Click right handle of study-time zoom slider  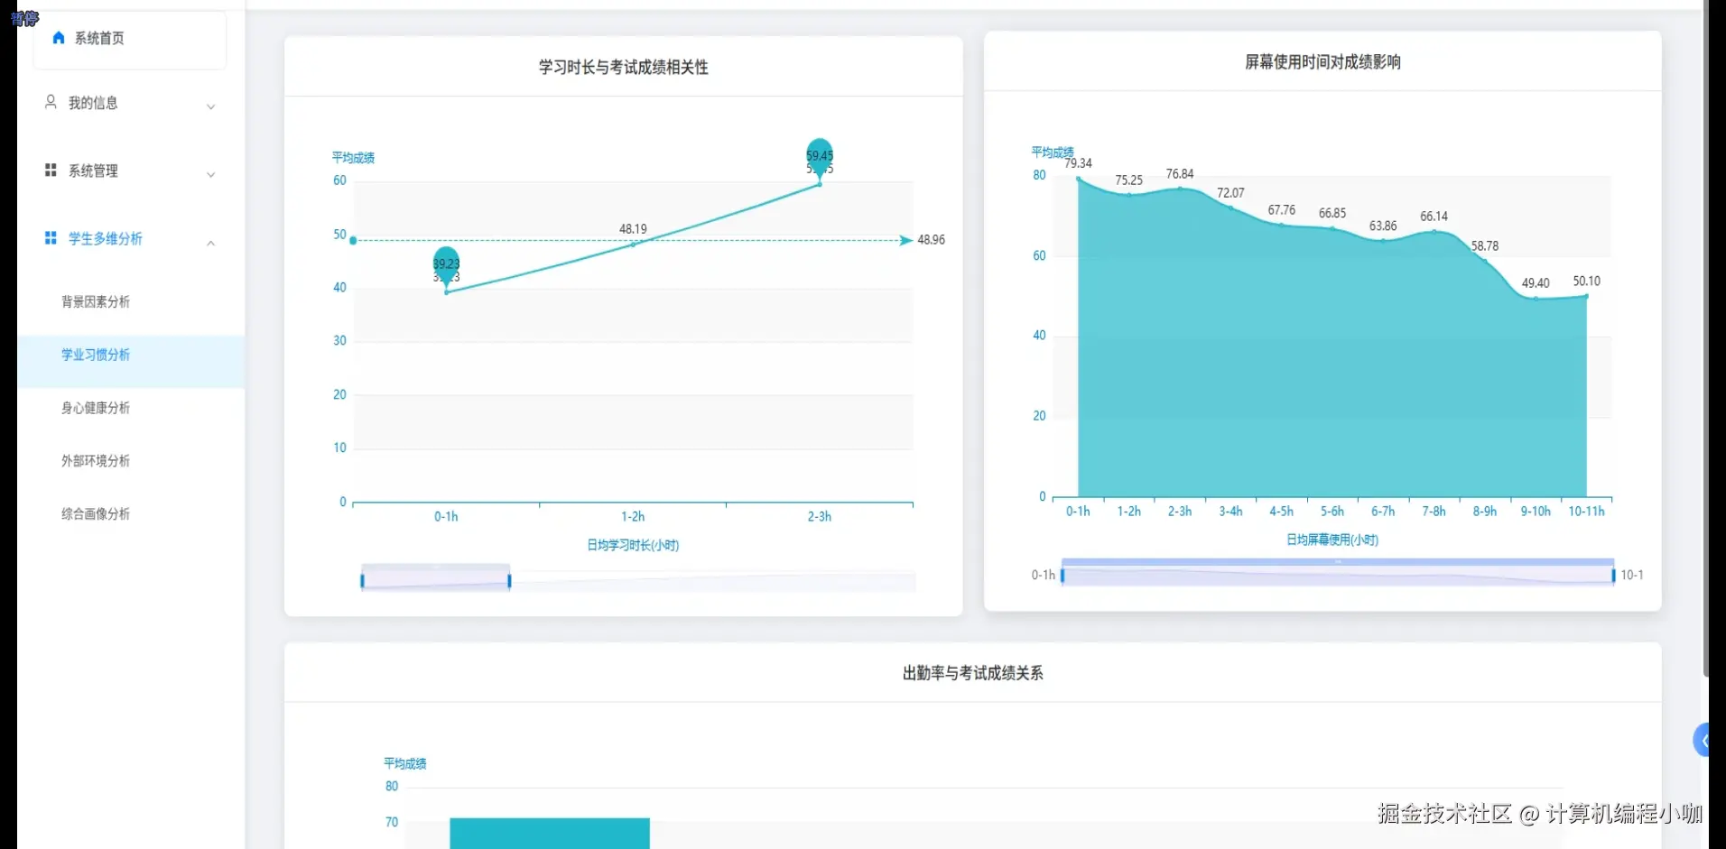(x=509, y=580)
